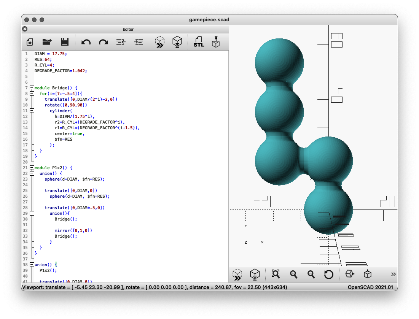
Task: Zoom out of the 3D view
Action: tap(311, 274)
